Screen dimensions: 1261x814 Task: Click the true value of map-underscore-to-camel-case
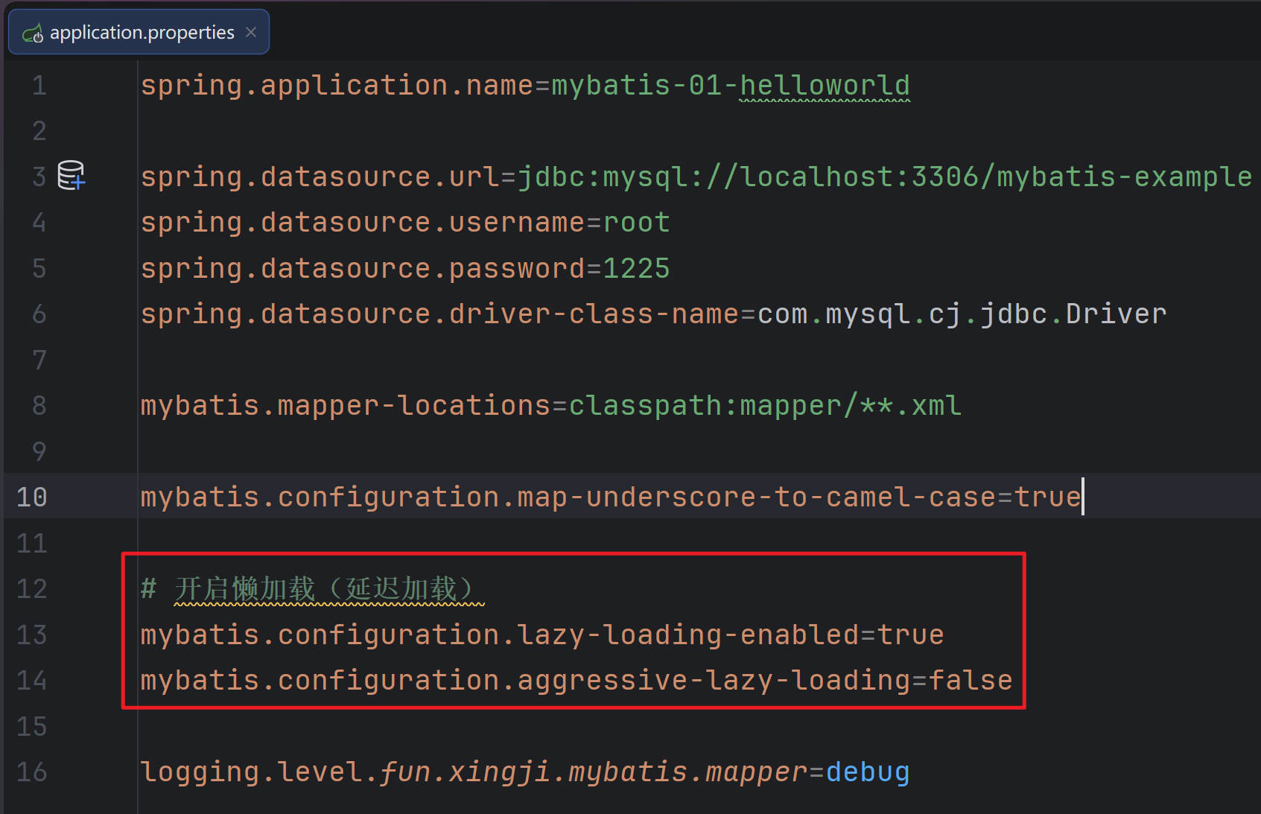(x=1047, y=497)
